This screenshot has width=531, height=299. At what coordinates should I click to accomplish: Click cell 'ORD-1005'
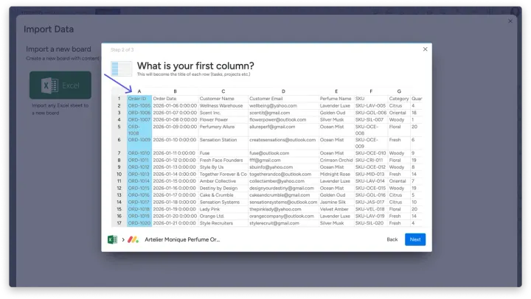pos(139,105)
